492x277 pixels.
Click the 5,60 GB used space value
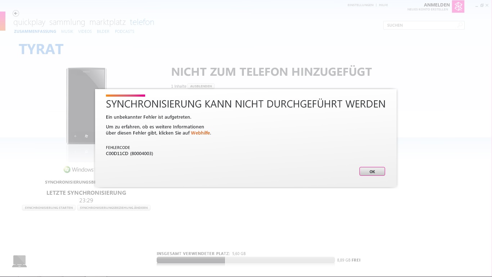[239, 254]
